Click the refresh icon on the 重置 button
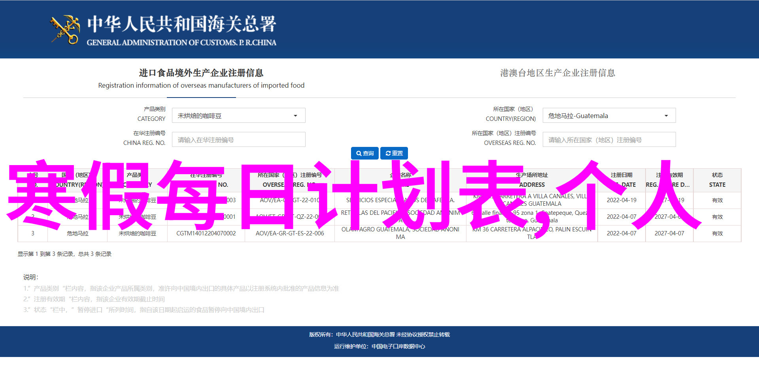 click(388, 153)
